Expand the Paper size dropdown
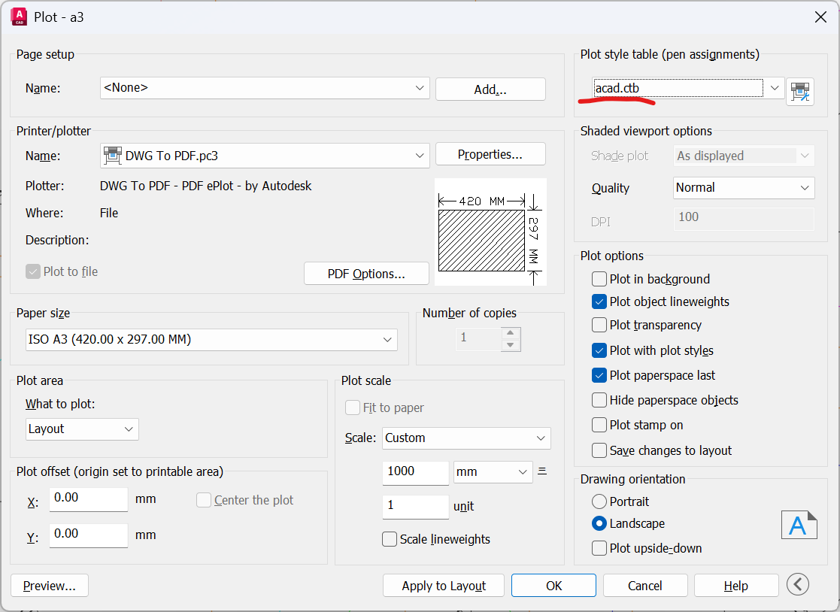The image size is (840, 612). click(x=388, y=339)
